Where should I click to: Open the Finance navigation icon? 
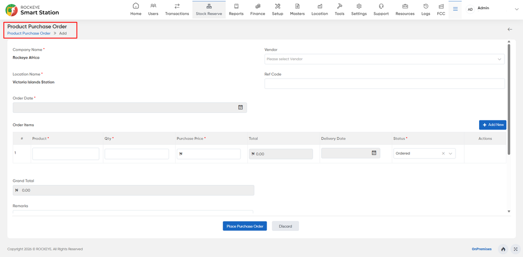[x=257, y=6]
